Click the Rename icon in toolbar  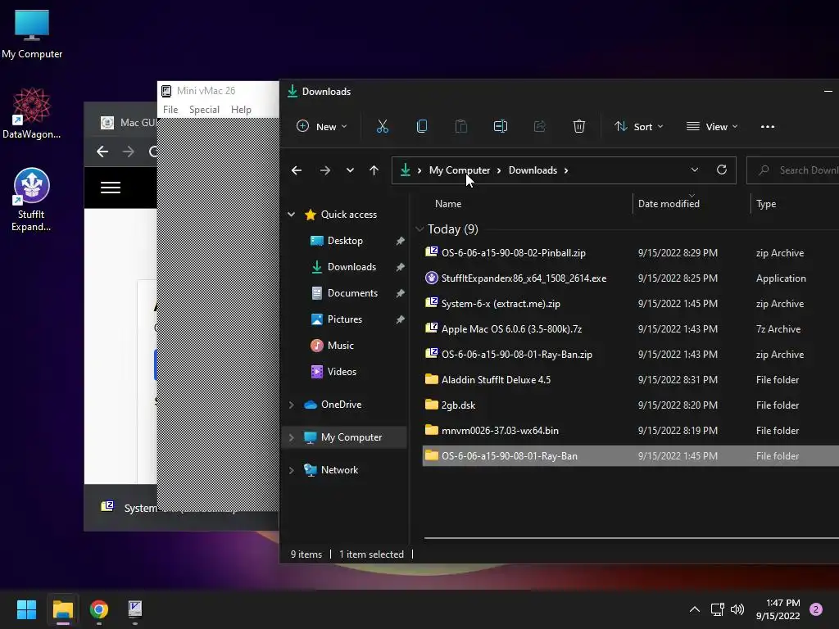pyautogui.click(x=501, y=127)
